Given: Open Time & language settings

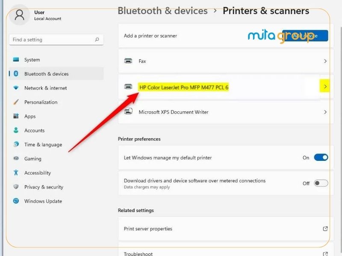Looking at the screenshot, I should coord(56,145).
